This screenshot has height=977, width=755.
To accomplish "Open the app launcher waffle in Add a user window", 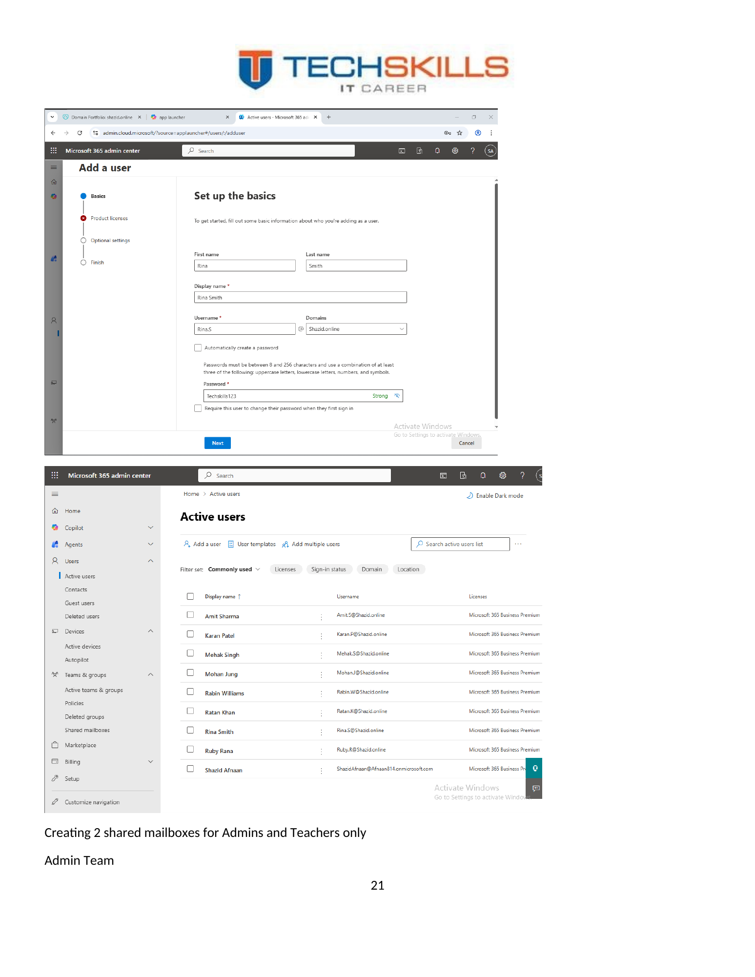I will 54,151.
